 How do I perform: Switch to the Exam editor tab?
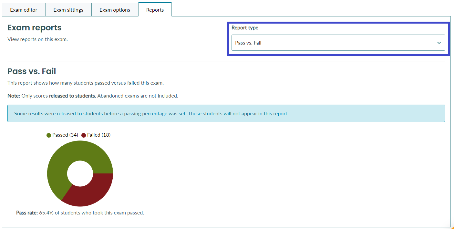tap(24, 10)
